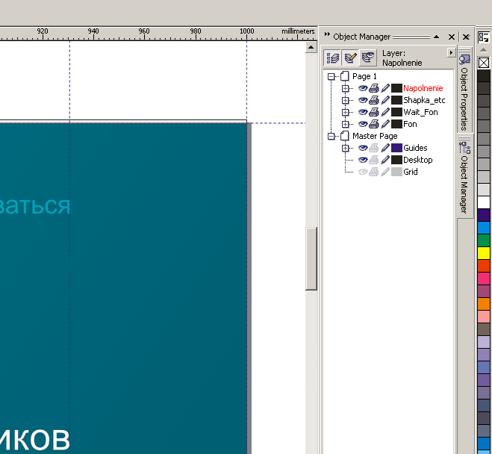Open color palette options flyout icon
492x454 pixels.
484,37
